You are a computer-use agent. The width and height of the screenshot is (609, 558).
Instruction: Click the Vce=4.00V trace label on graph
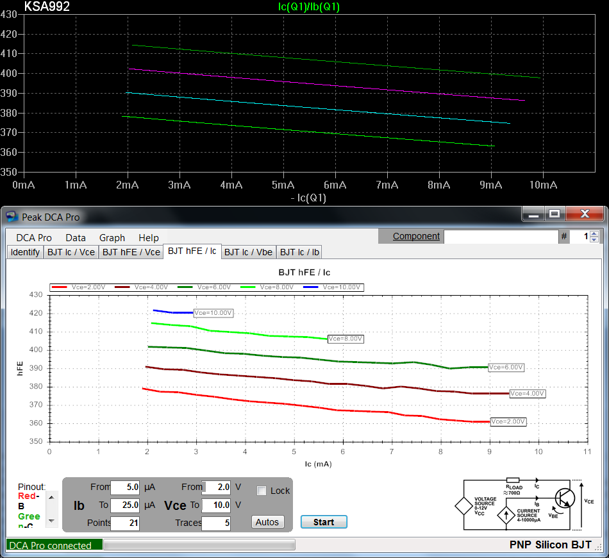[x=528, y=394]
